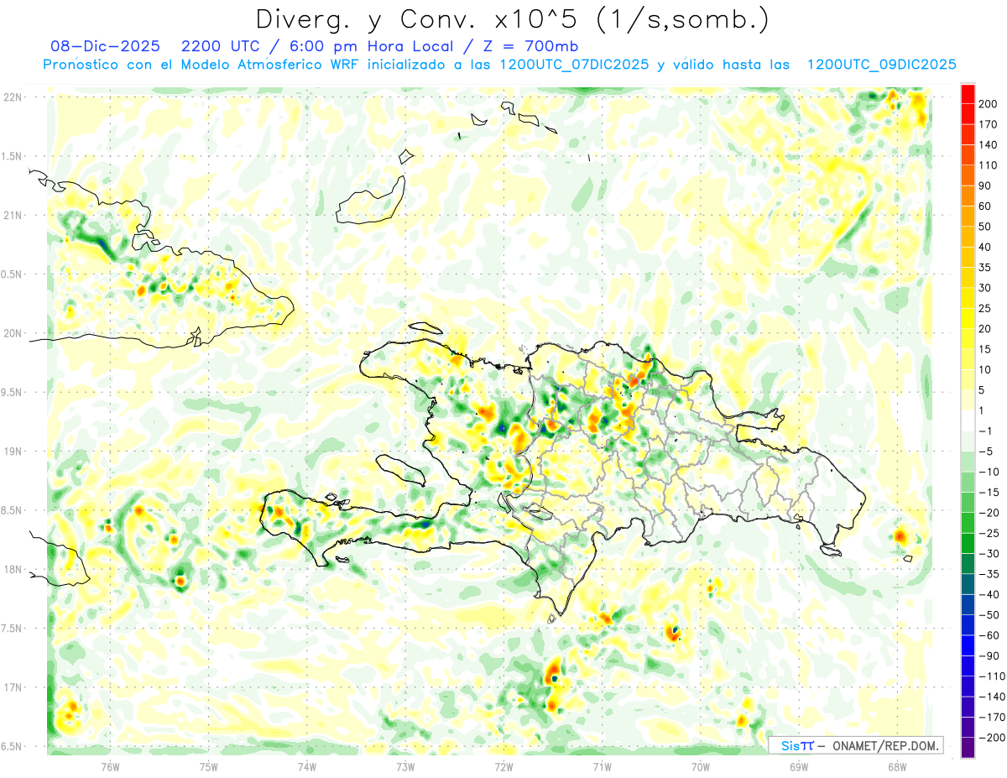Click the color bar value '-40'
1007x778 pixels.
pos(990,594)
